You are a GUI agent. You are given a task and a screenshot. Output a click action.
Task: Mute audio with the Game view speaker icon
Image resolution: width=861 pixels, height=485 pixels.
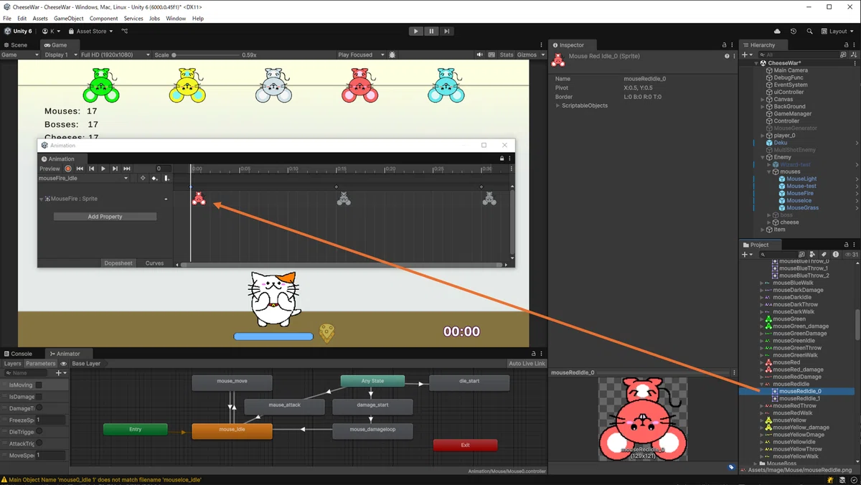click(480, 55)
